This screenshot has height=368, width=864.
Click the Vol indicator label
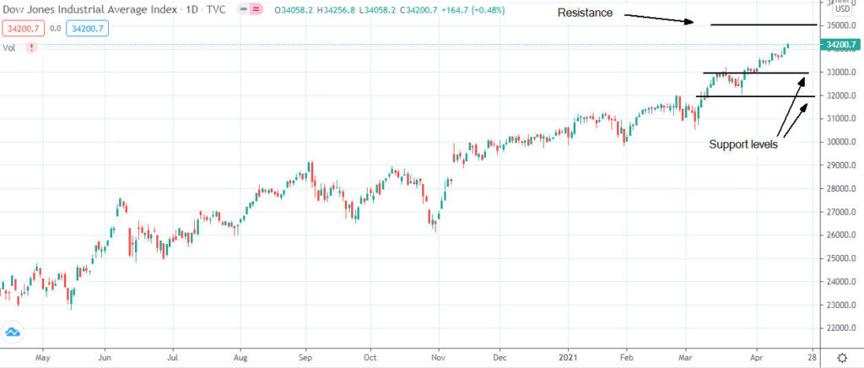9,48
